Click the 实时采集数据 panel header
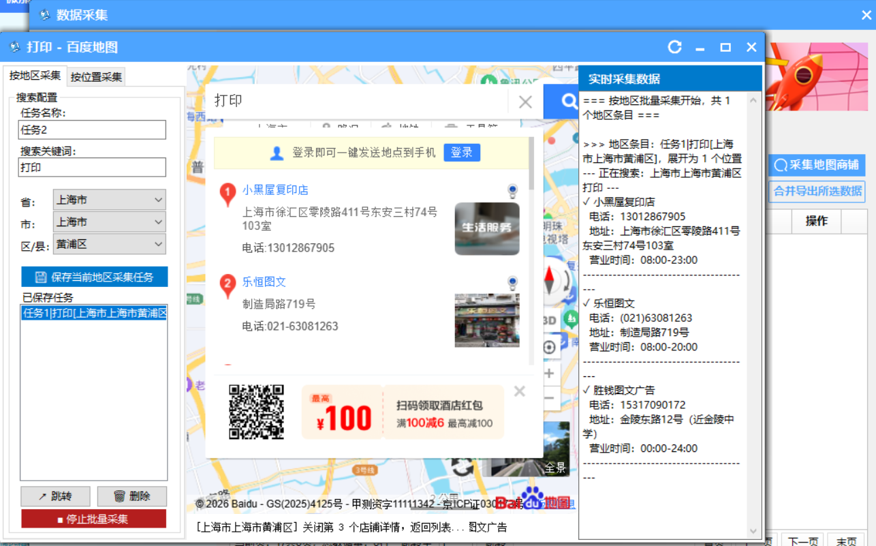 pos(670,78)
